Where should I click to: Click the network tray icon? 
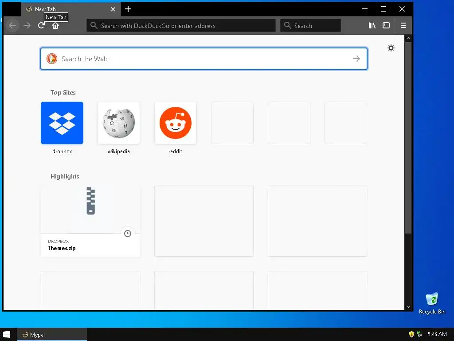coord(419,334)
